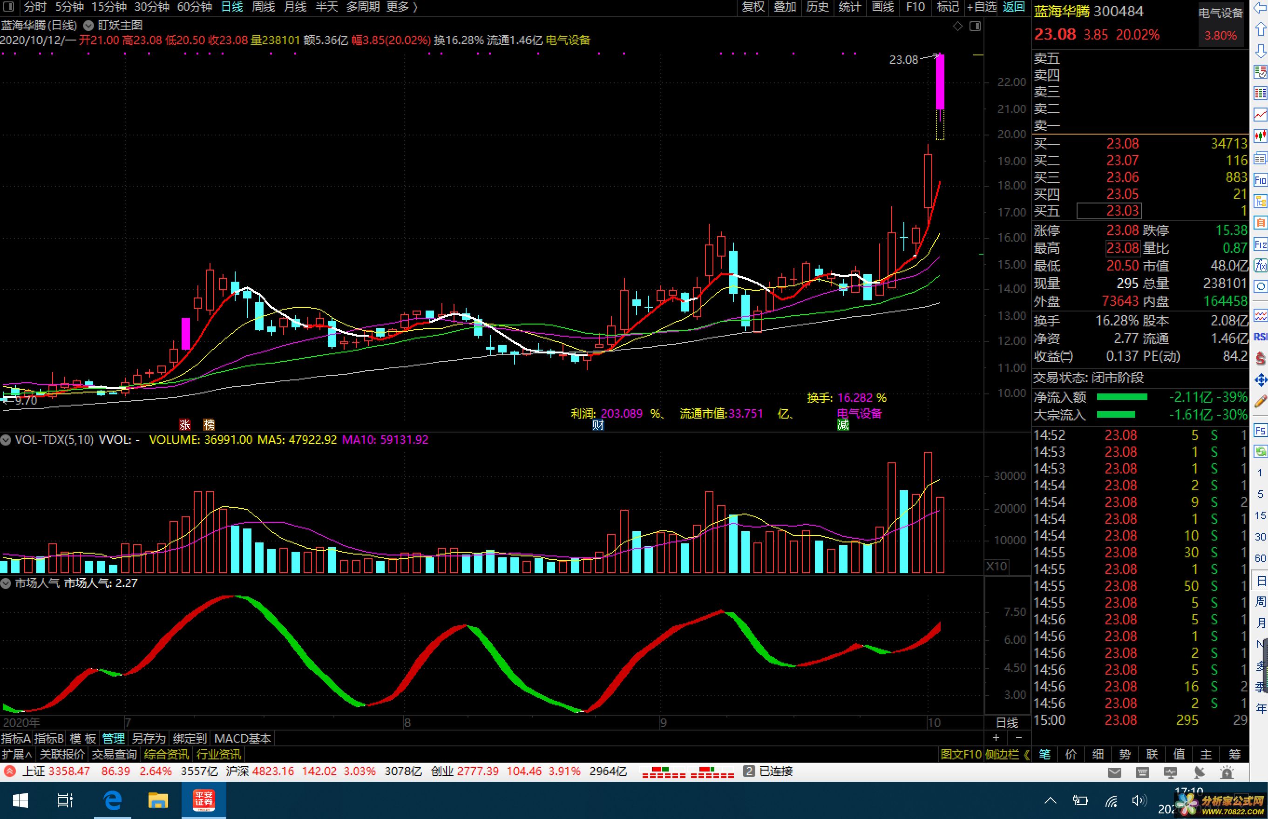Click the 管理 indicator management tab
This screenshot has height=819, width=1268.
coord(113,738)
